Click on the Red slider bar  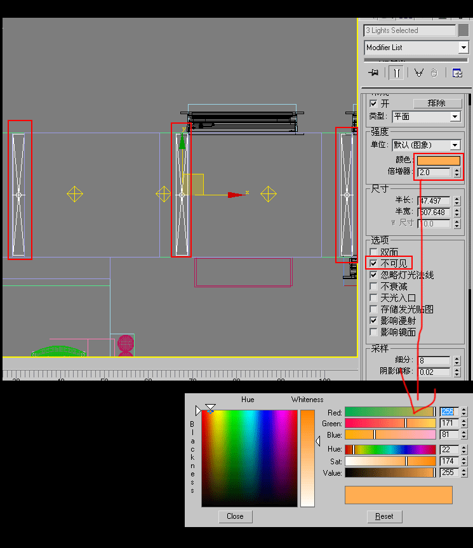tap(390, 412)
